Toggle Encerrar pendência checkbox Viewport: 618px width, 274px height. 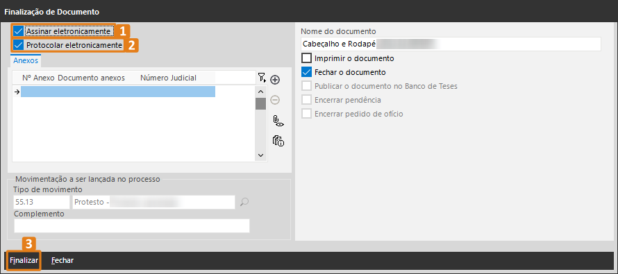(x=306, y=100)
